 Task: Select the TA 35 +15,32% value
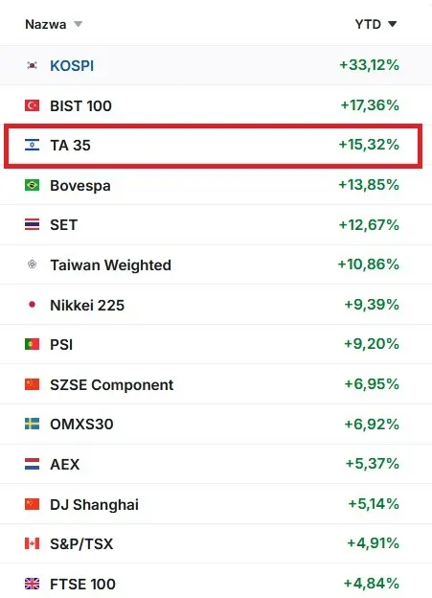pyautogui.click(x=369, y=145)
